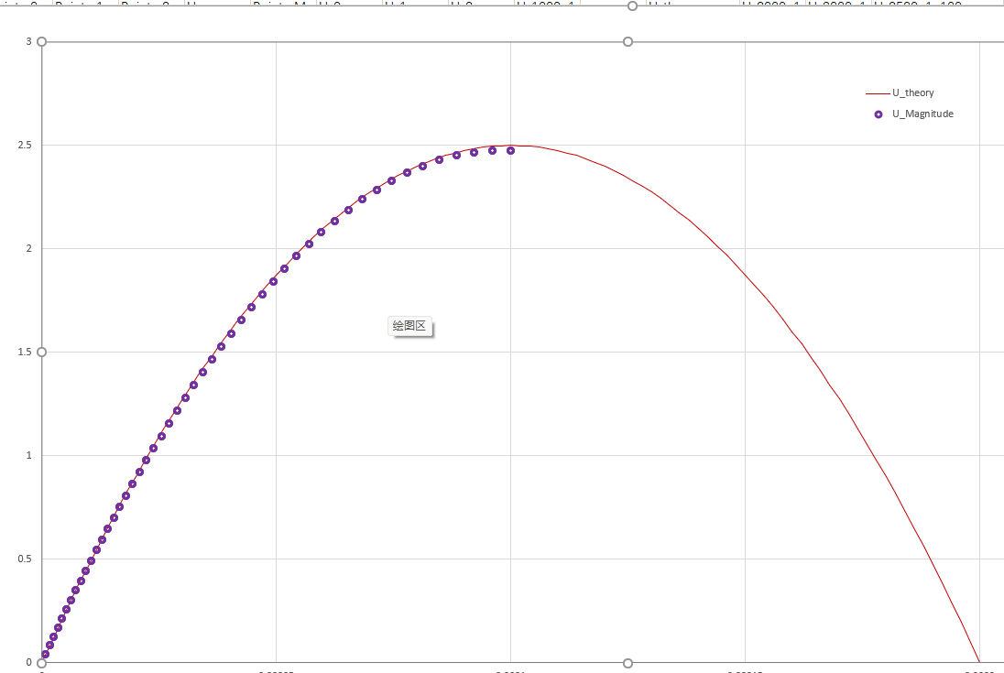Click the 绘图区 tooltip label
Image resolution: width=1004 pixels, height=673 pixels.
pos(409,326)
